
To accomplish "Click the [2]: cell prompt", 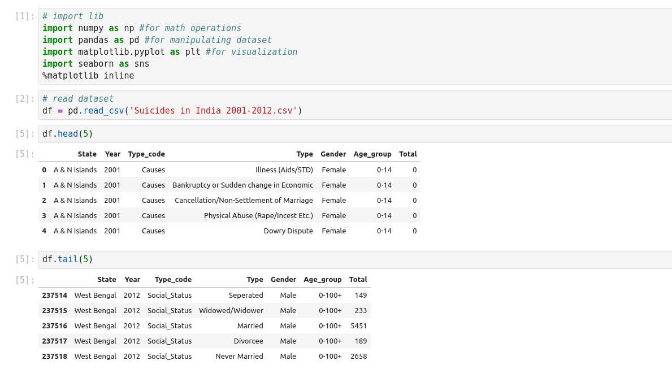I will 25,99.
